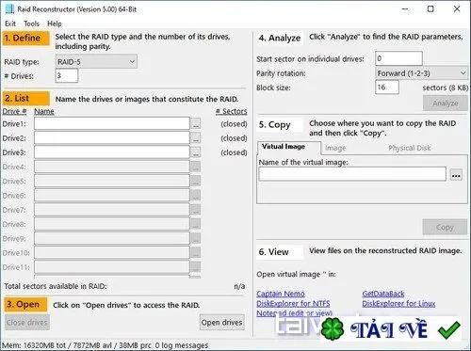Click the '2. List' step label
The width and height of the screenshot is (471, 351).
coord(26,99)
